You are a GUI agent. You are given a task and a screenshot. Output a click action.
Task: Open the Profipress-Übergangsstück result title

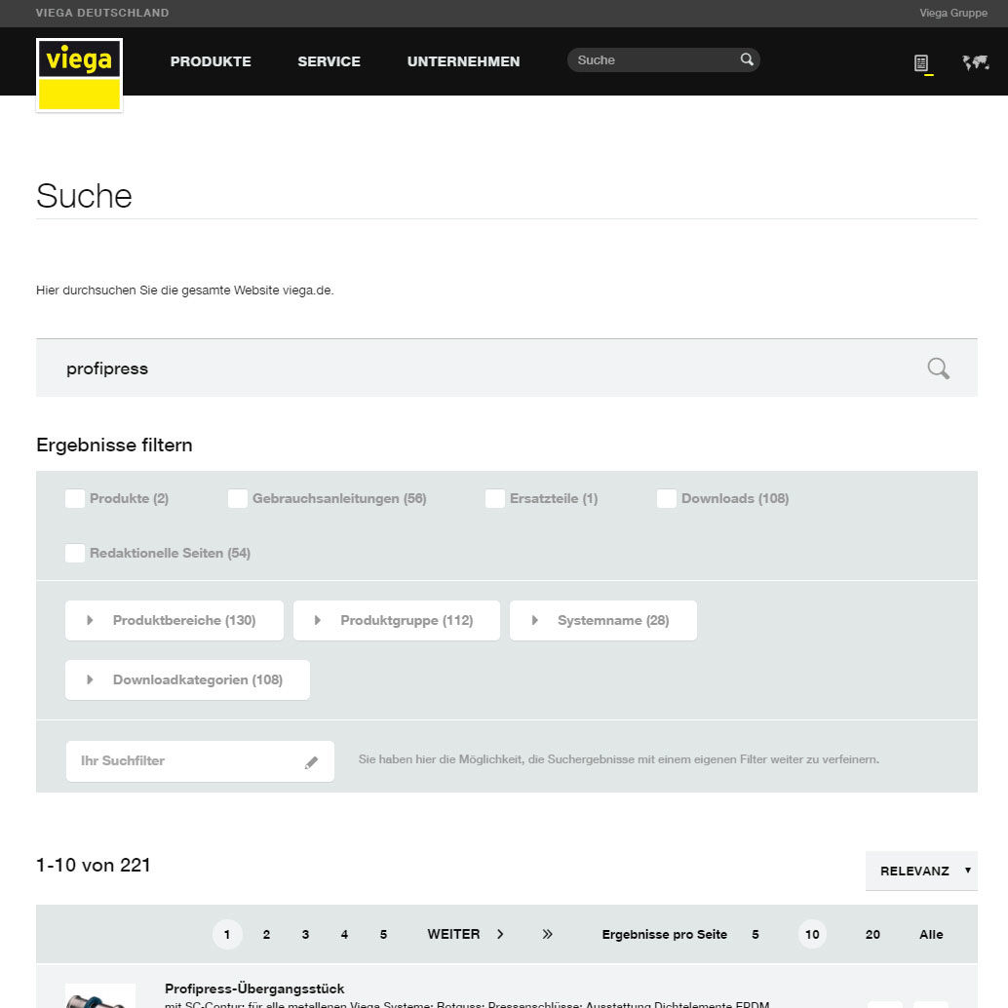click(254, 989)
